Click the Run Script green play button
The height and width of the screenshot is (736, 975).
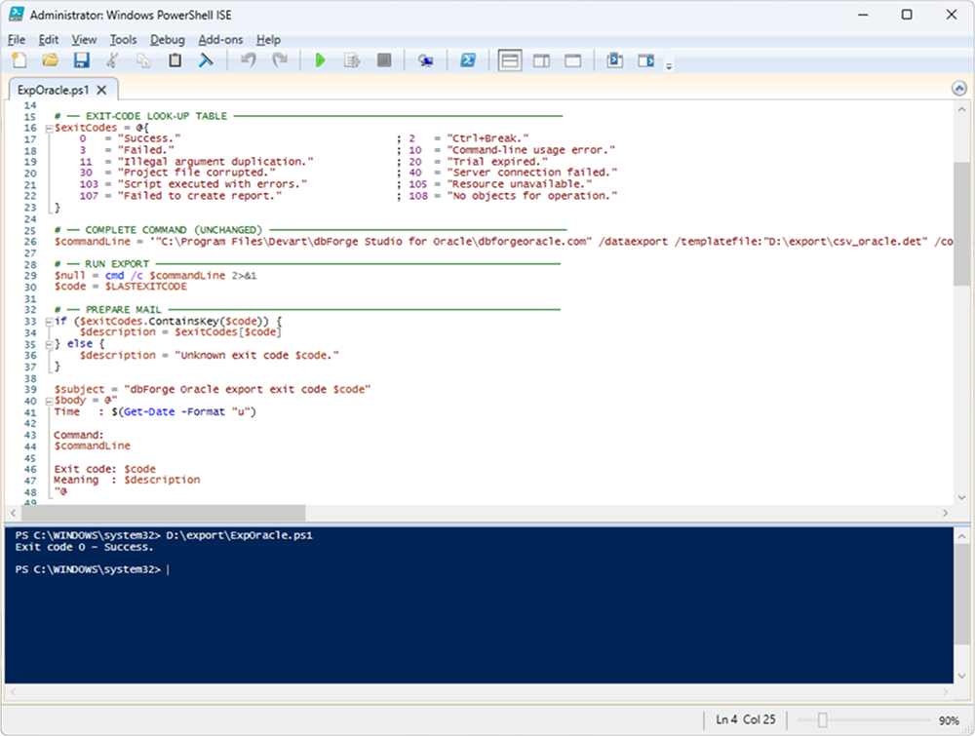[x=321, y=61]
